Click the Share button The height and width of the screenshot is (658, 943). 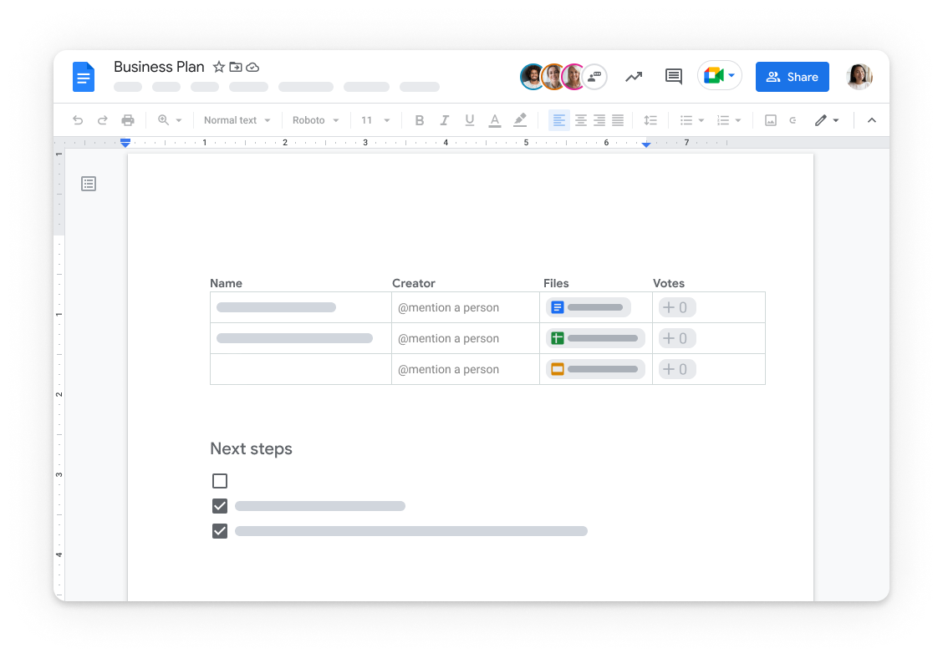point(792,76)
